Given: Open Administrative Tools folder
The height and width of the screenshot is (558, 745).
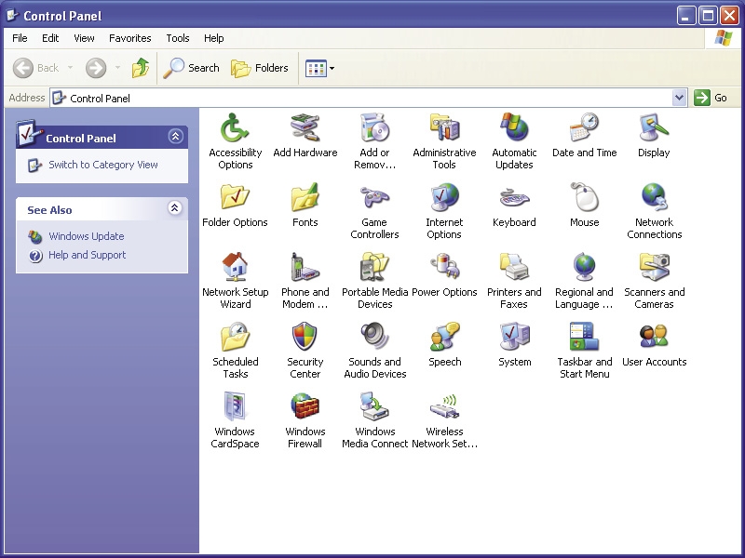Looking at the screenshot, I should coord(444,128).
